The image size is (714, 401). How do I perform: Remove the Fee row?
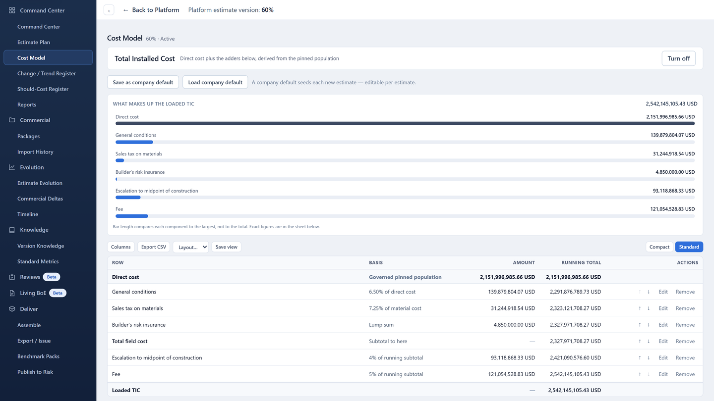tap(685, 374)
